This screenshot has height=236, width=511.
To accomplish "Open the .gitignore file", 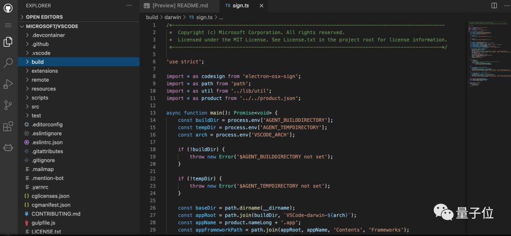I will (x=79, y=160).
